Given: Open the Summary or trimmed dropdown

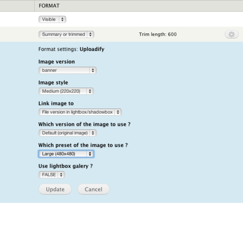Looking at the screenshot, I should [66, 34].
